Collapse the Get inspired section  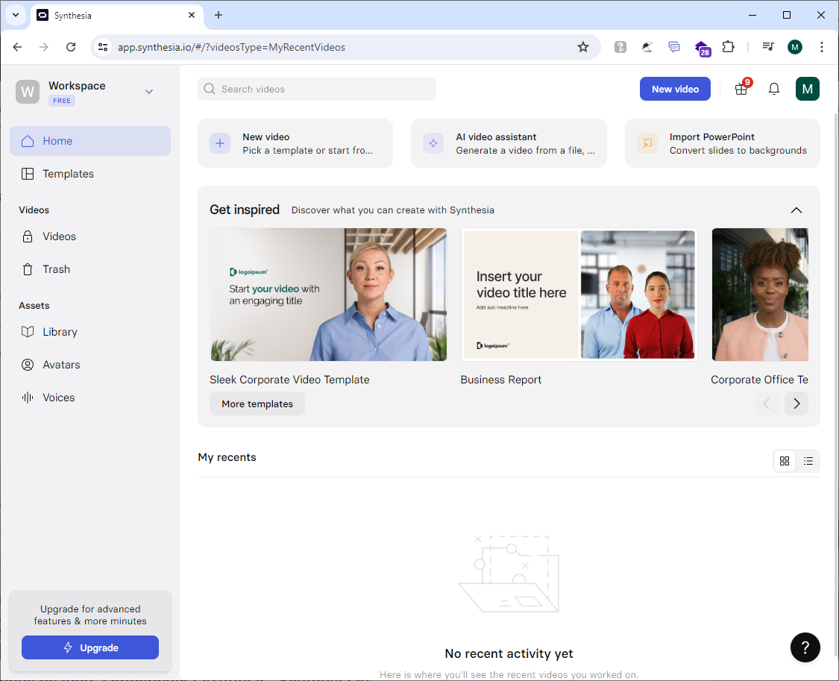(x=796, y=210)
